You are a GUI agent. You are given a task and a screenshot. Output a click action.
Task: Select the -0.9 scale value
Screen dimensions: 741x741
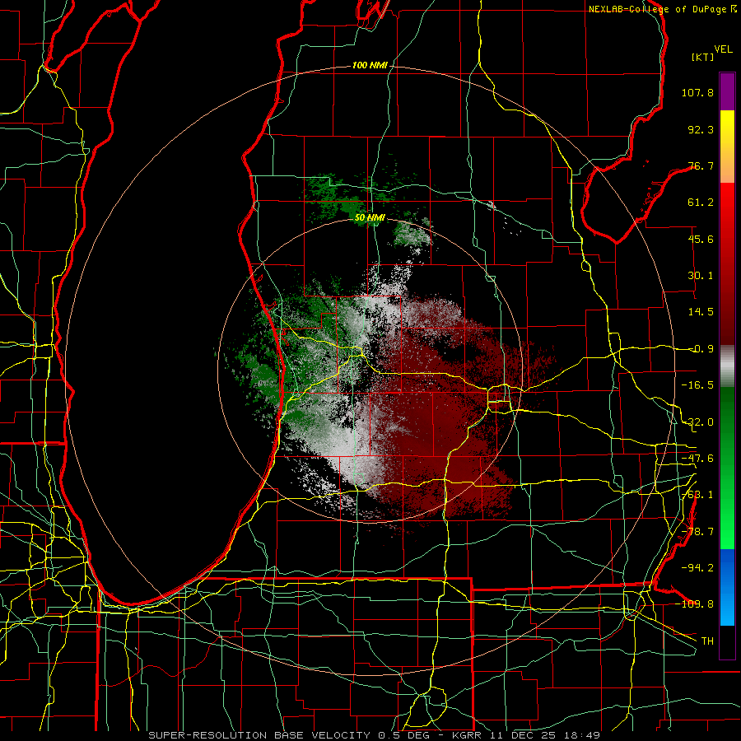[701, 349]
